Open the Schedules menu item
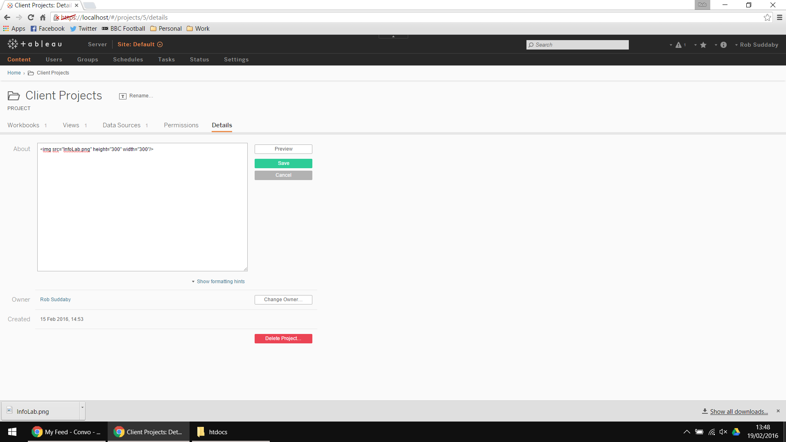 (x=128, y=60)
